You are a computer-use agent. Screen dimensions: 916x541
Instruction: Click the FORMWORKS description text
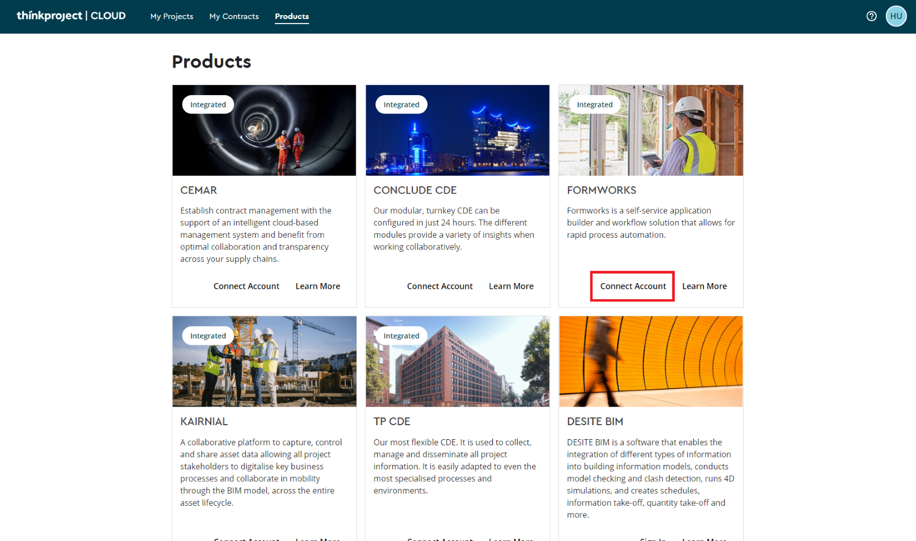point(651,223)
